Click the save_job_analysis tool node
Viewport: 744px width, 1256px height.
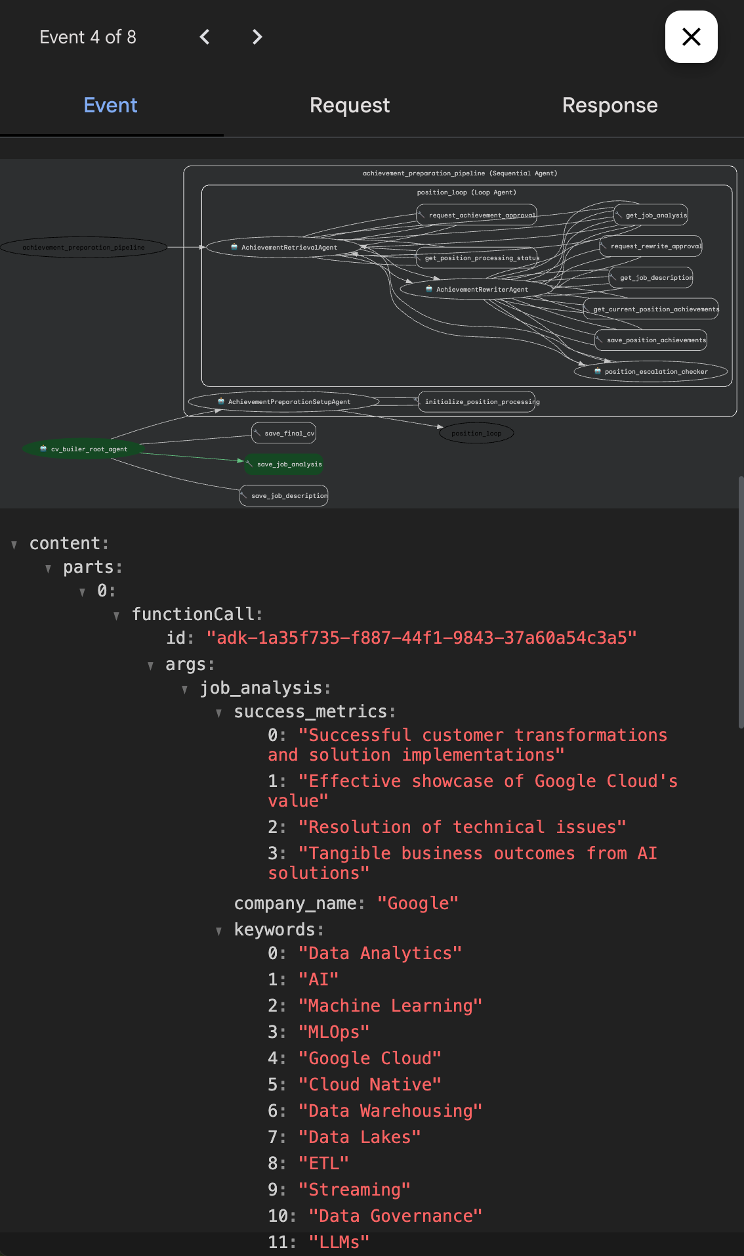click(x=284, y=464)
